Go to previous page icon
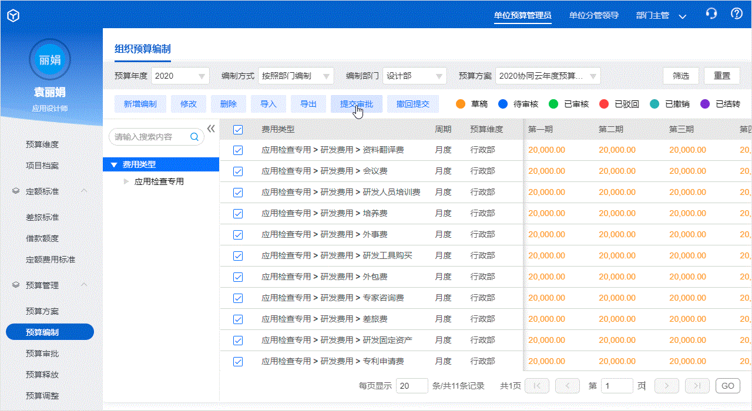Screen dimensions: 752x411 pyautogui.click(x=568, y=386)
